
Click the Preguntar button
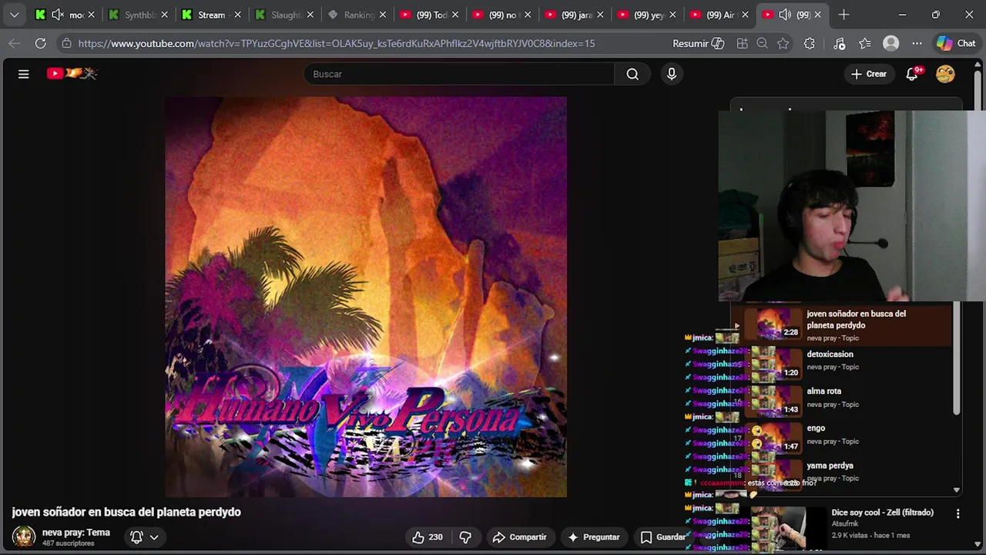coord(593,537)
